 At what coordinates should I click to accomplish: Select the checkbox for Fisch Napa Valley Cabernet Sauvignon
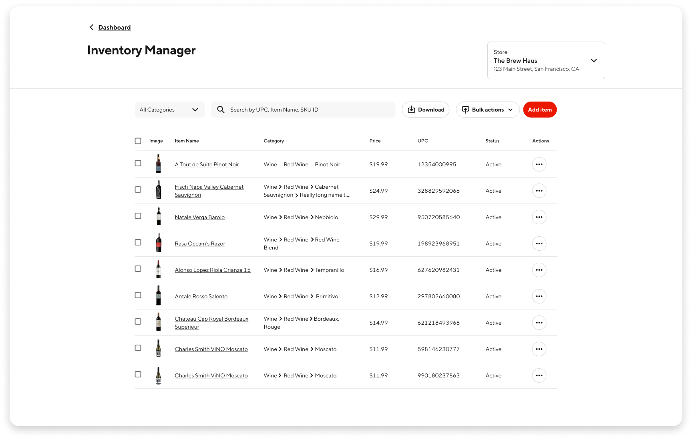138,190
